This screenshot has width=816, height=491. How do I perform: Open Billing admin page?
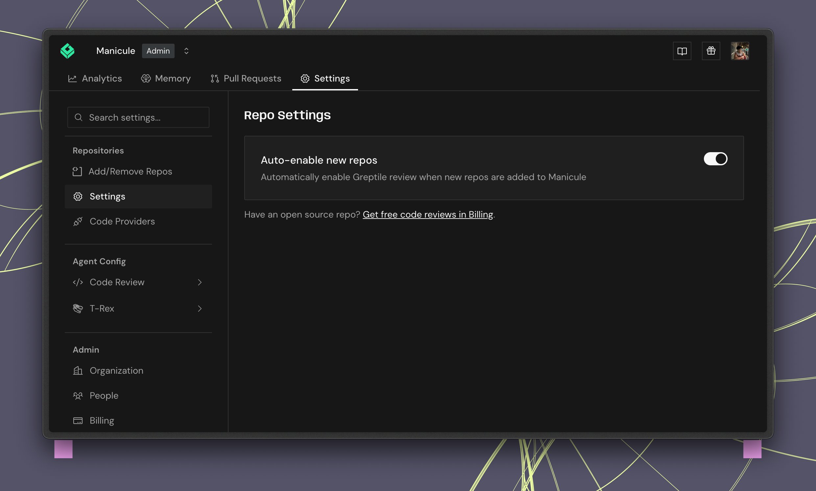138,421
